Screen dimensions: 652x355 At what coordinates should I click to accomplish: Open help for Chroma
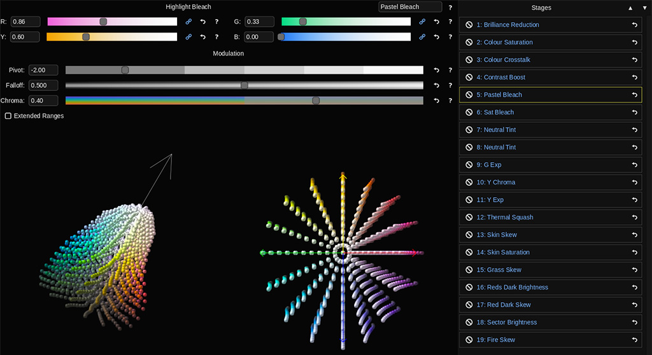coord(450,101)
